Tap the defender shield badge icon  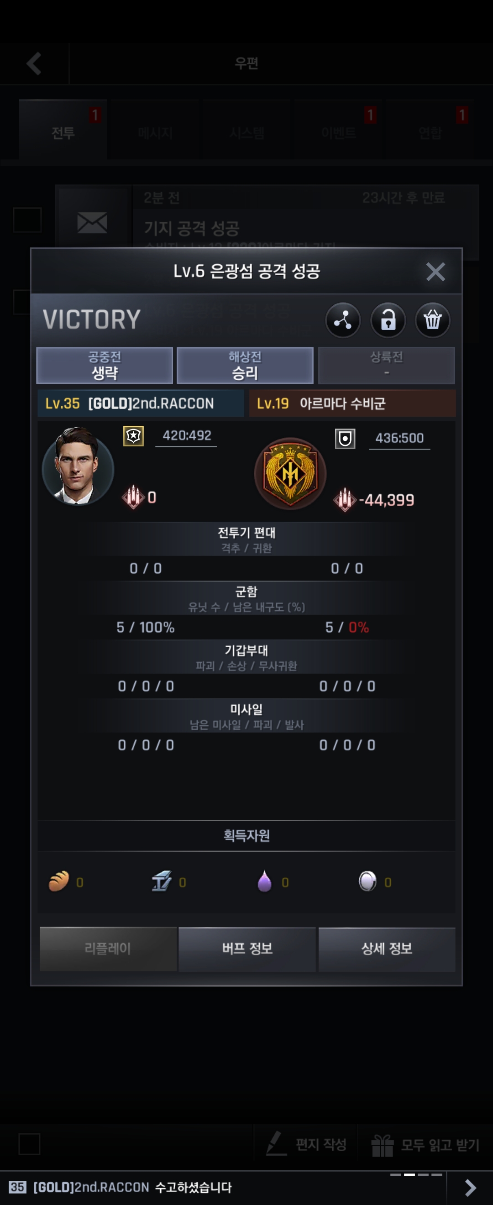tap(345, 439)
